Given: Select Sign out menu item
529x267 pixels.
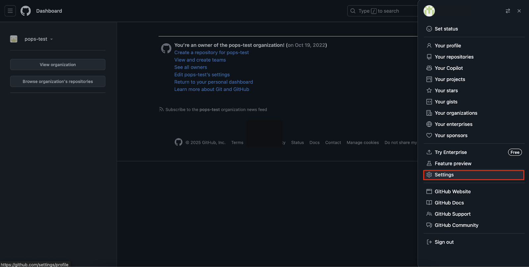Looking at the screenshot, I should [x=474, y=242].
